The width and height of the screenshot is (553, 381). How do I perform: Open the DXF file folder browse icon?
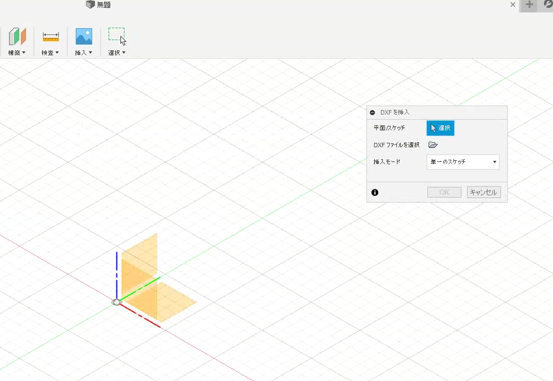(x=433, y=144)
